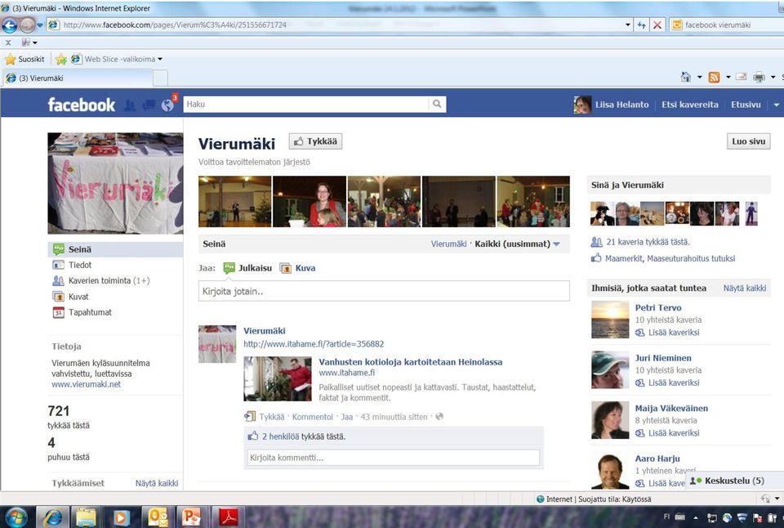Click the Read mail icon in IE toolbar
This screenshot has height=528, width=784.
pos(741,77)
